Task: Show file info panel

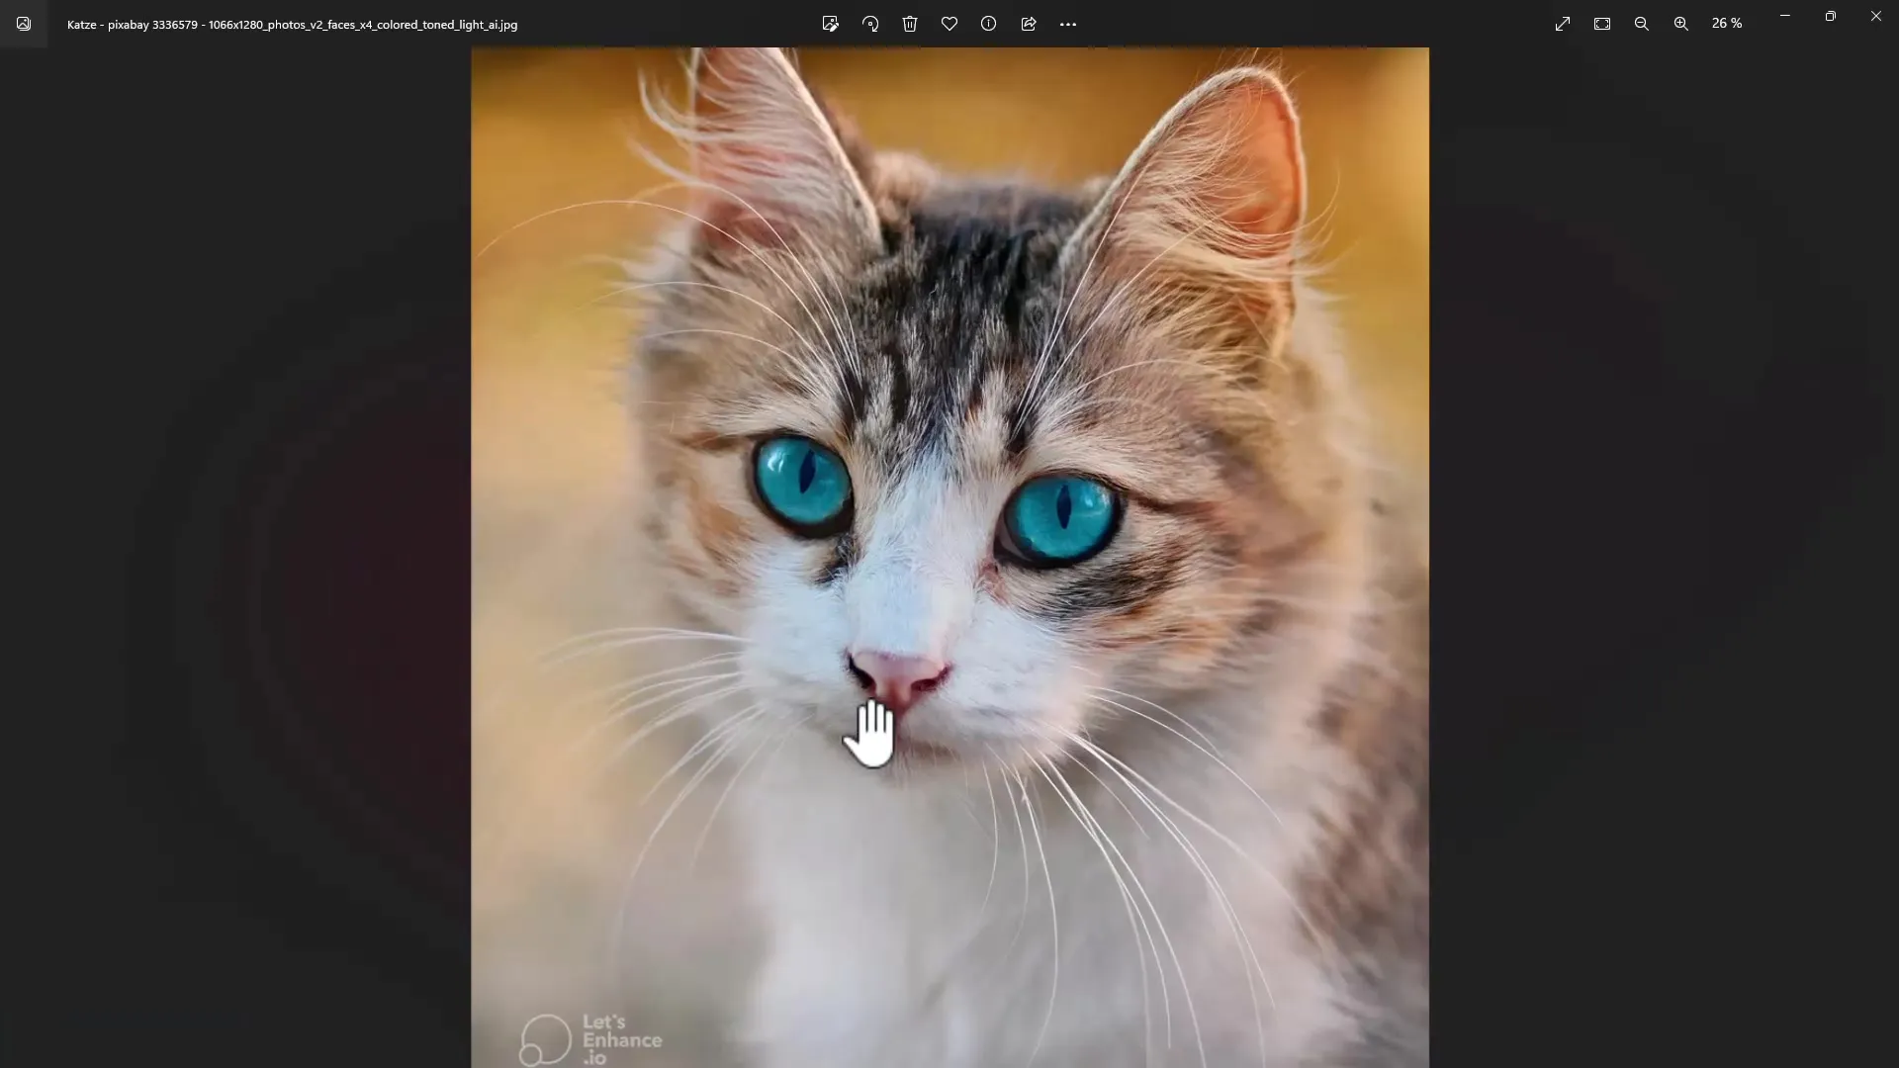Action: pyautogui.click(x=989, y=24)
